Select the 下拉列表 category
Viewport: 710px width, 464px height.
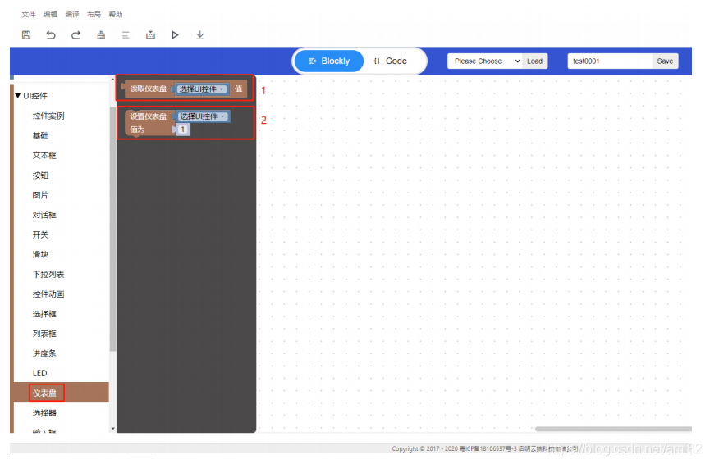point(48,274)
